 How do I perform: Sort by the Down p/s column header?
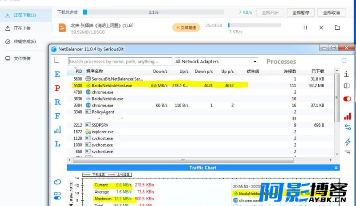pos(202,71)
